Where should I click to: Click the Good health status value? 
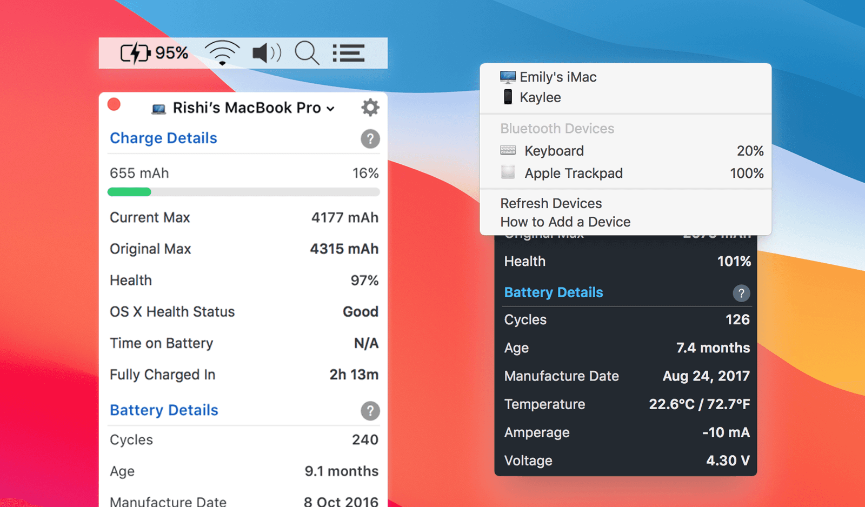pyautogui.click(x=361, y=311)
